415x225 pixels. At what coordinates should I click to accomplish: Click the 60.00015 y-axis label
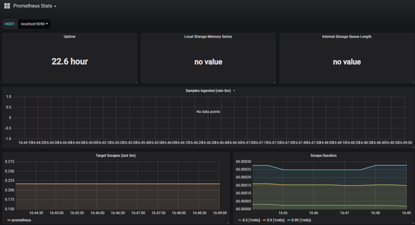pos(244,185)
